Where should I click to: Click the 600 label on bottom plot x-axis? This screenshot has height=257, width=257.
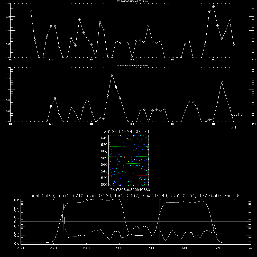[x=185, y=248]
